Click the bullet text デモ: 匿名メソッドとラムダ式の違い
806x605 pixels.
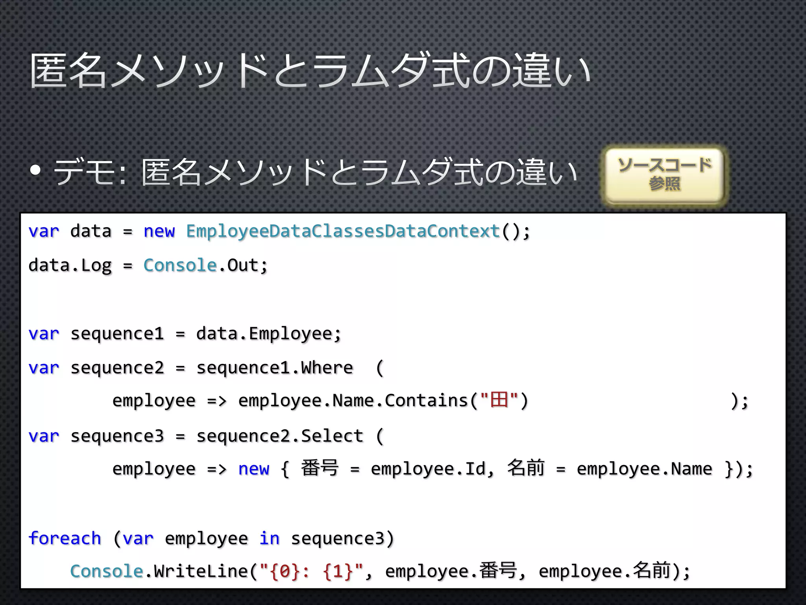tap(315, 172)
